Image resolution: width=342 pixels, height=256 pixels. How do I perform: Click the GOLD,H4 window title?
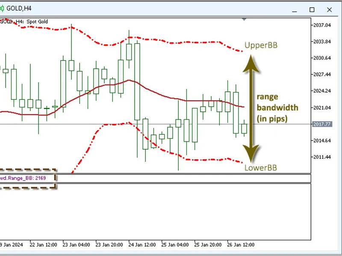(19, 9)
